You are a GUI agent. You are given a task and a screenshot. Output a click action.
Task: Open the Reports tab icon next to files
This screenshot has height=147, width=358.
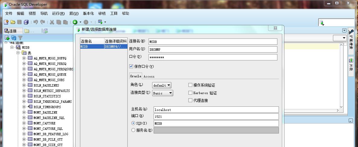point(46,31)
